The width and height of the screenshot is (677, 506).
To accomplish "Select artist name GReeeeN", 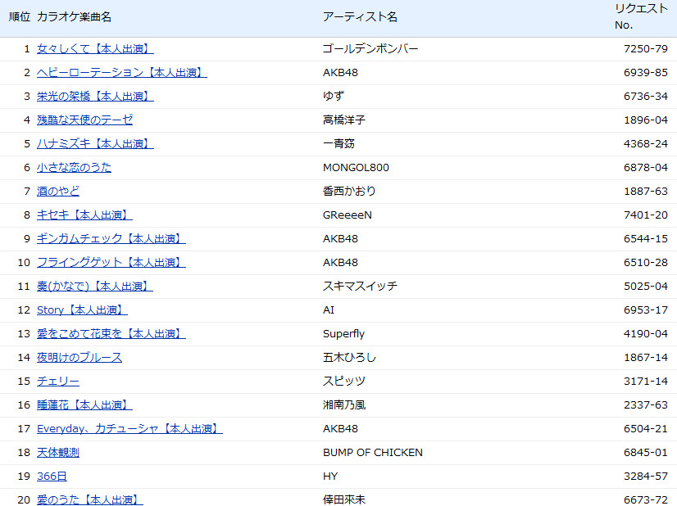I will tap(348, 215).
